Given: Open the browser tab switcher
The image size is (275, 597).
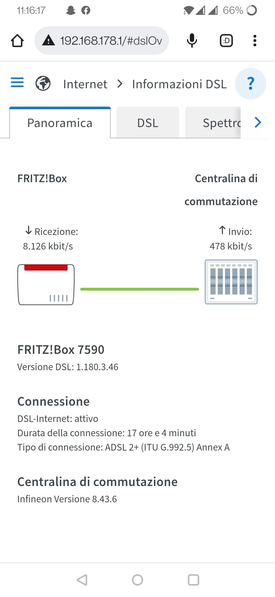Looking at the screenshot, I should click(226, 41).
